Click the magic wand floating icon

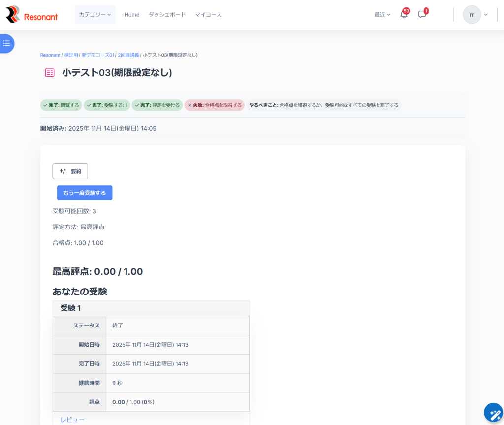(x=493, y=413)
